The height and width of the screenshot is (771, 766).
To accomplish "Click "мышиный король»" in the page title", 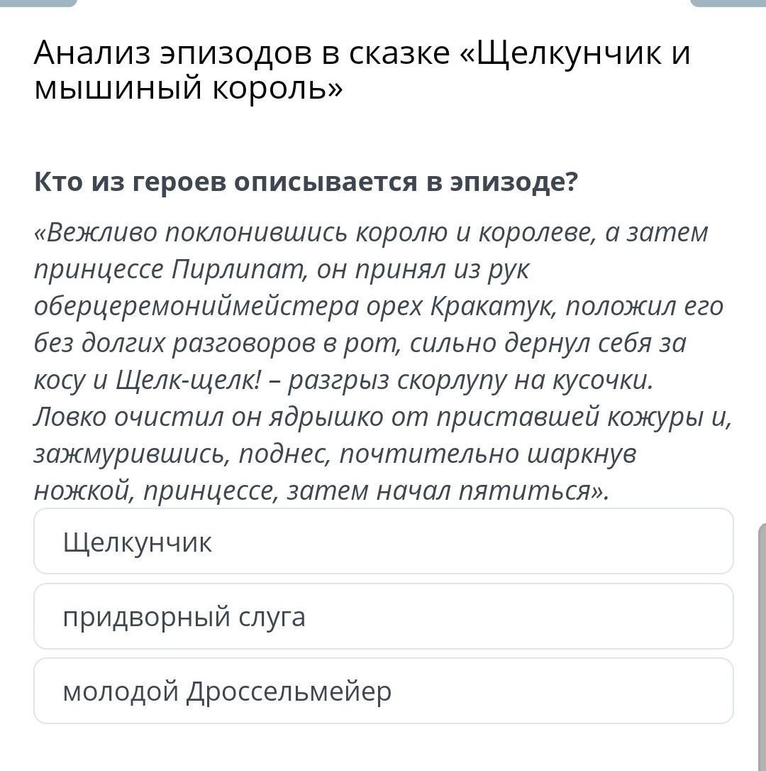I will [188, 89].
